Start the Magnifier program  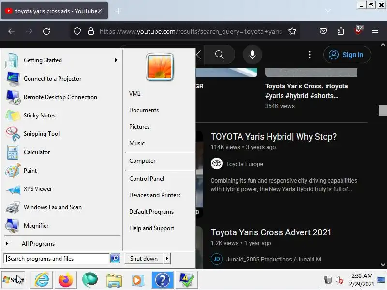[x=61, y=226]
